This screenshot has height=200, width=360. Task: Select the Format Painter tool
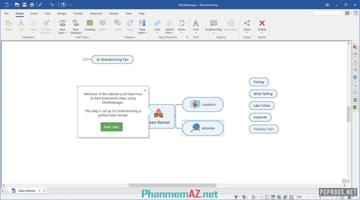[46, 27]
